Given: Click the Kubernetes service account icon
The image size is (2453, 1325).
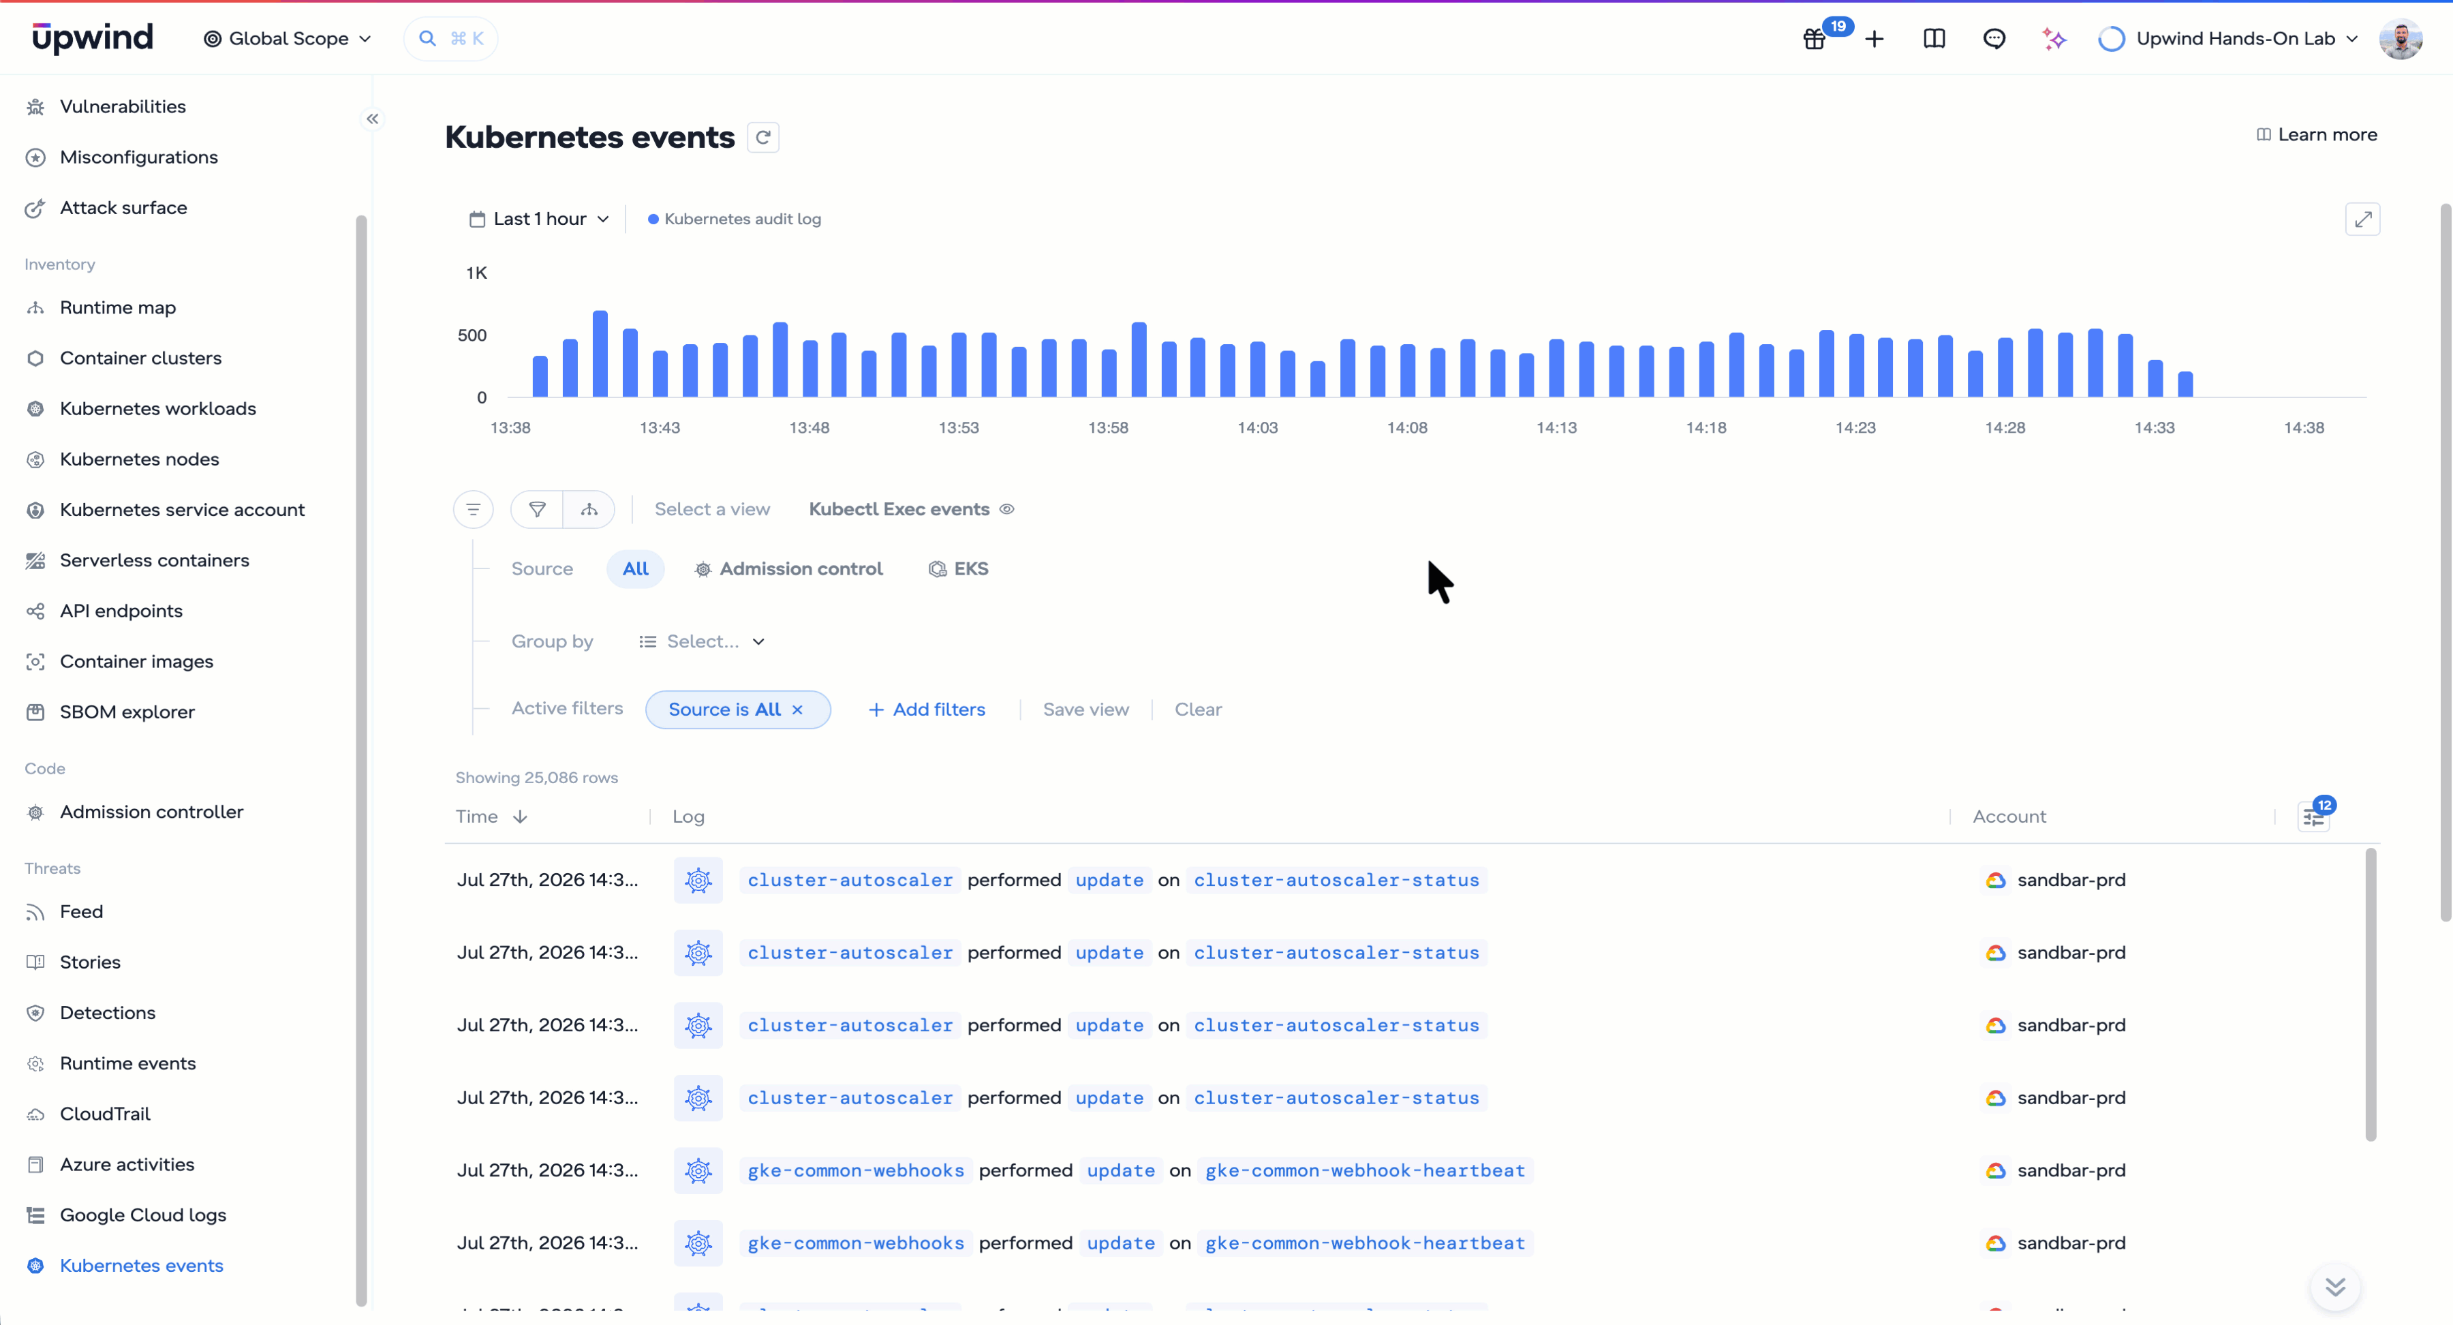Looking at the screenshot, I should pyautogui.click(x=35, y=510).
